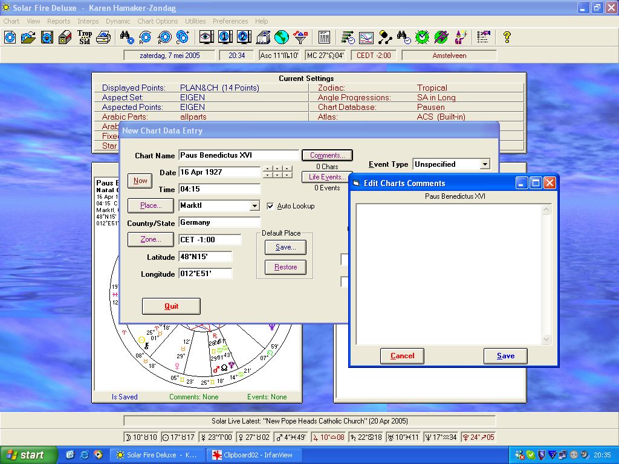Click the printer icon in the toolbar
Screen dimensions: 619x464
[104, 37]
